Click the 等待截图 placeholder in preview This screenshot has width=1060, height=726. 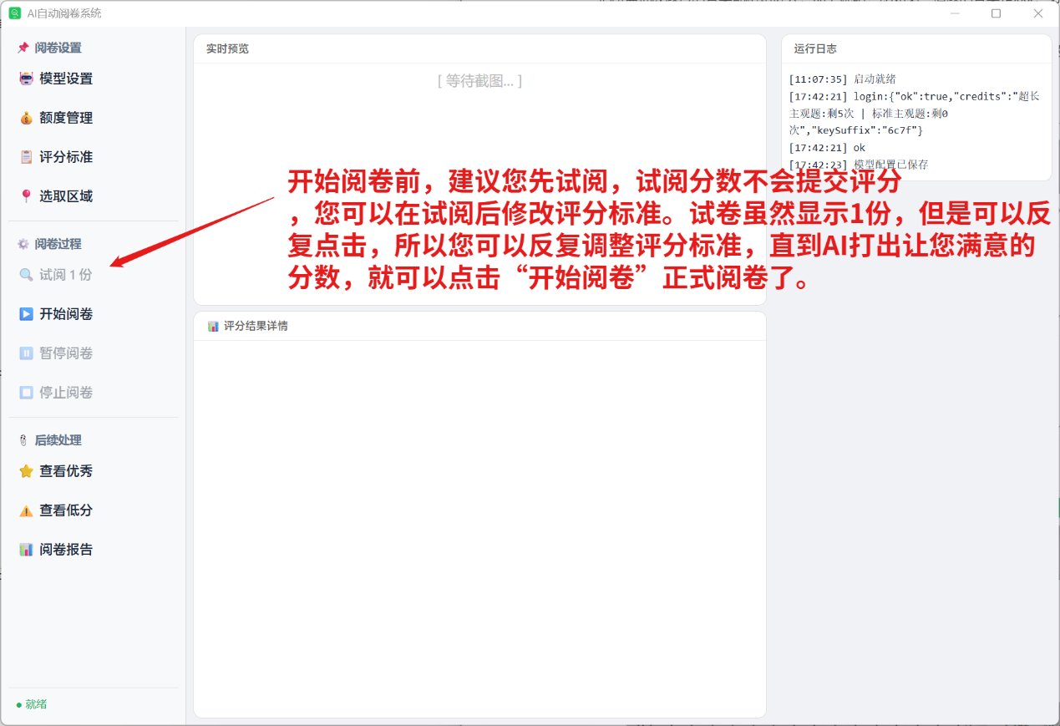click(479, 81)
